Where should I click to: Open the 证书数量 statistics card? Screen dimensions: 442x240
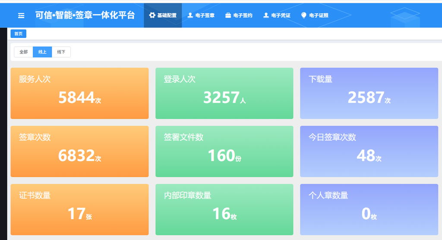click(x=79, y=209)
